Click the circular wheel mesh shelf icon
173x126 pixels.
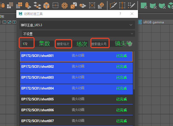(65, 5)
